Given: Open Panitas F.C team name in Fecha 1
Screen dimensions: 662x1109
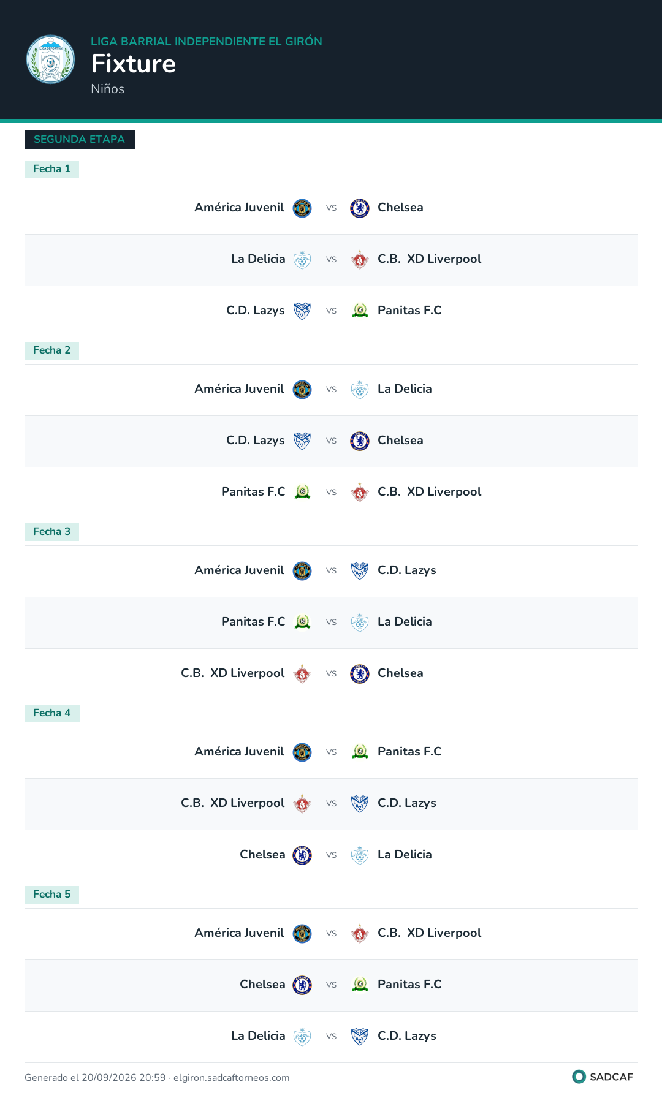Looking at the screenshot, I should click(x=409, y=311).
